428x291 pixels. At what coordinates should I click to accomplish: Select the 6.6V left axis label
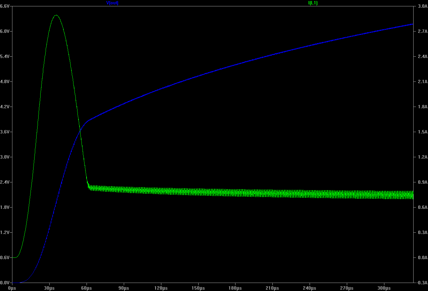click(x=5, y=6)
